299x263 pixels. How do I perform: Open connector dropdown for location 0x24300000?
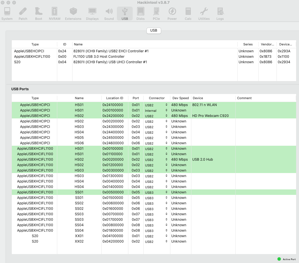156,127
